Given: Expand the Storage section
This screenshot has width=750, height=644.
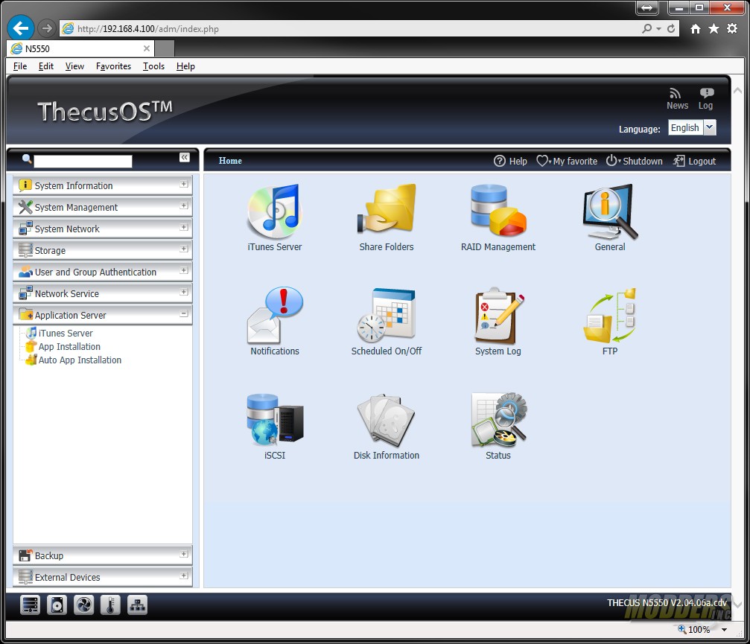Looking at the screenshot, I should (x=183, y=249).
